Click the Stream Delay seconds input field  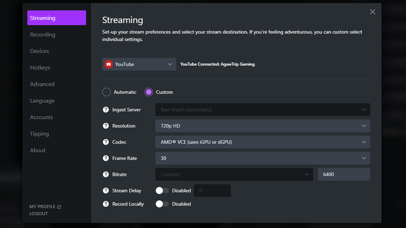(x=212, y=190)
